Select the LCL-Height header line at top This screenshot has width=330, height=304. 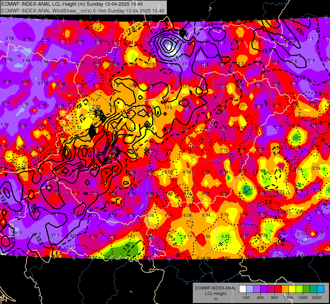(72, 4)
